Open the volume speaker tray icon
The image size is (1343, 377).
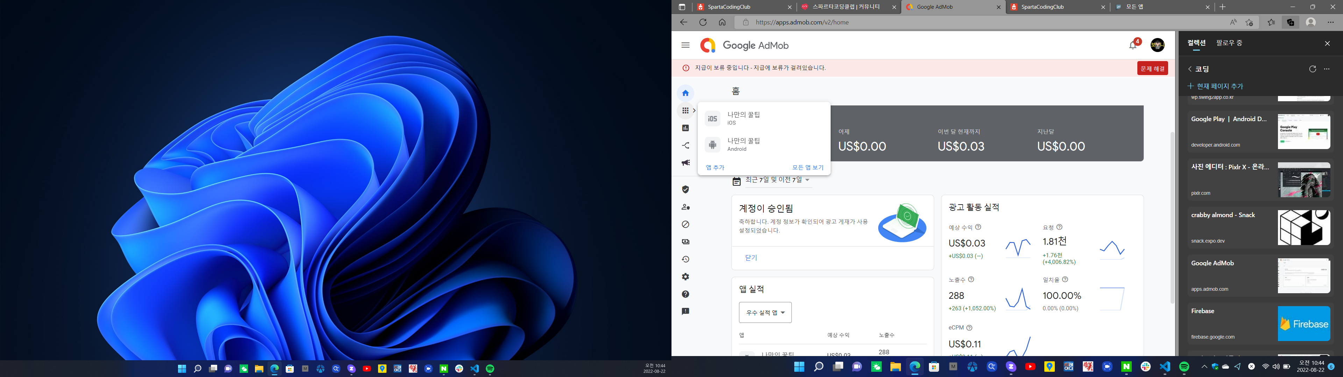[x=1276, y=367]
